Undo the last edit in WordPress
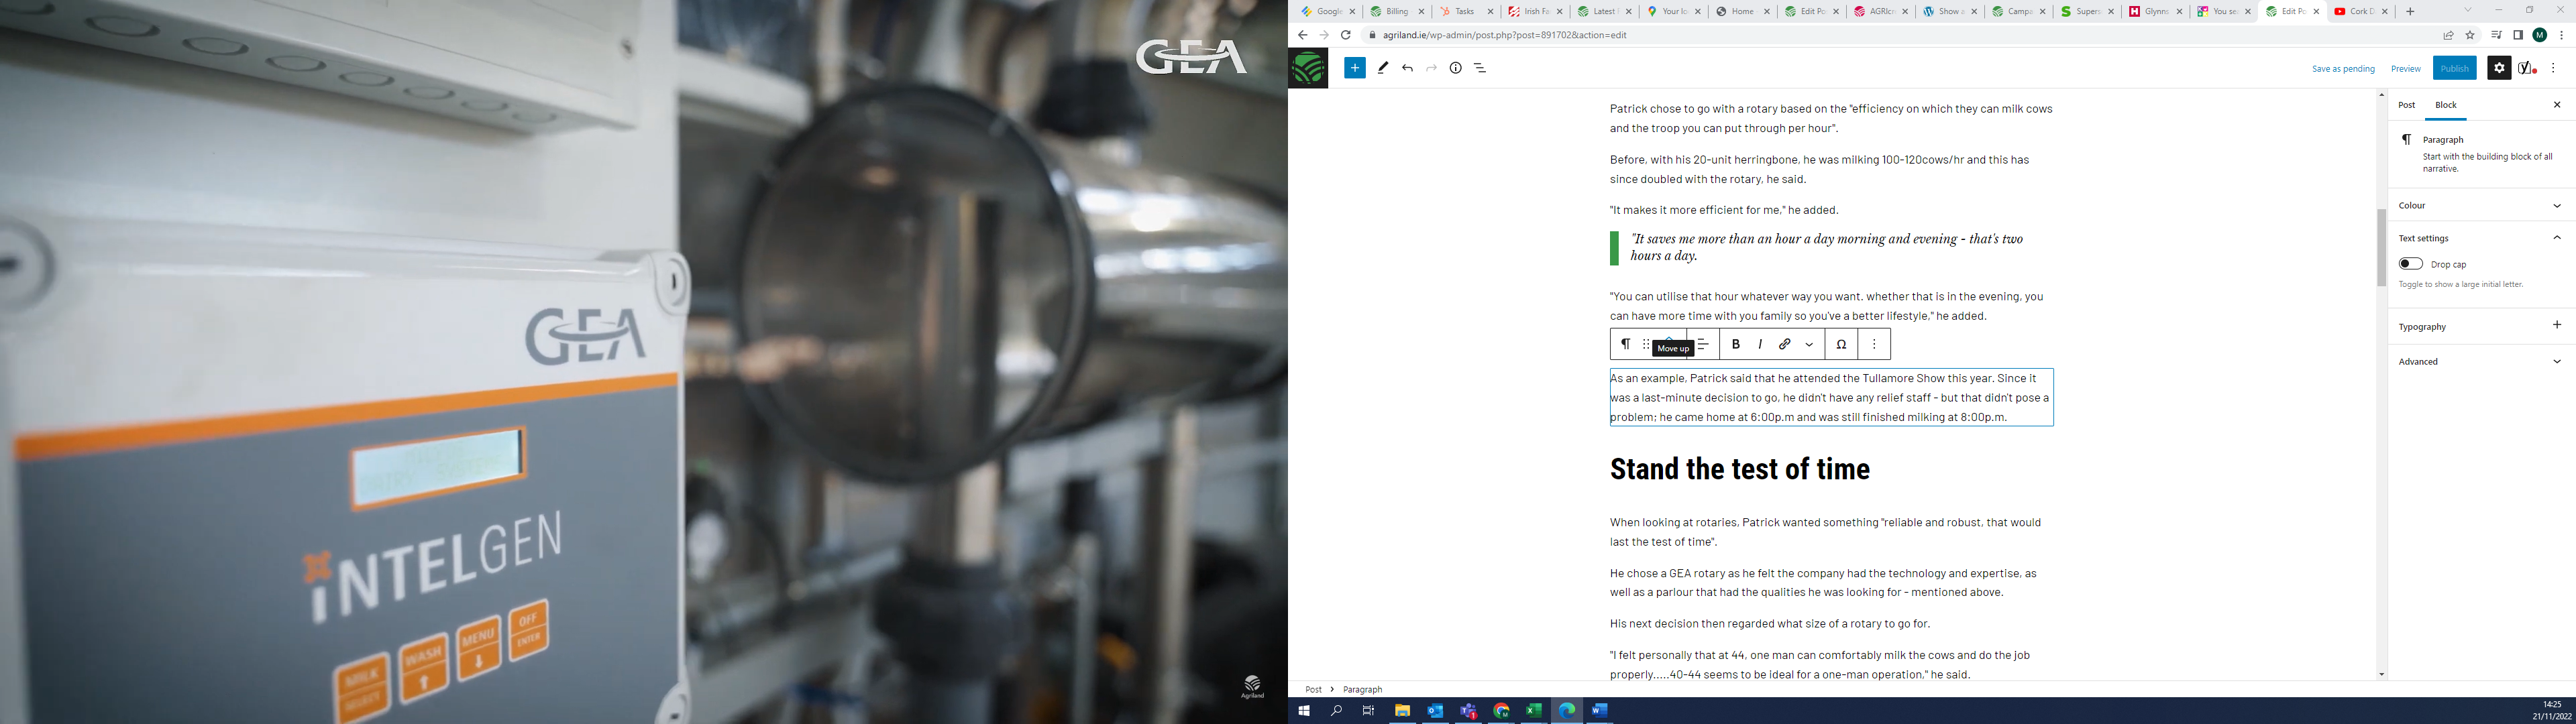The image size is (2576, 724). click(1407, 68)
